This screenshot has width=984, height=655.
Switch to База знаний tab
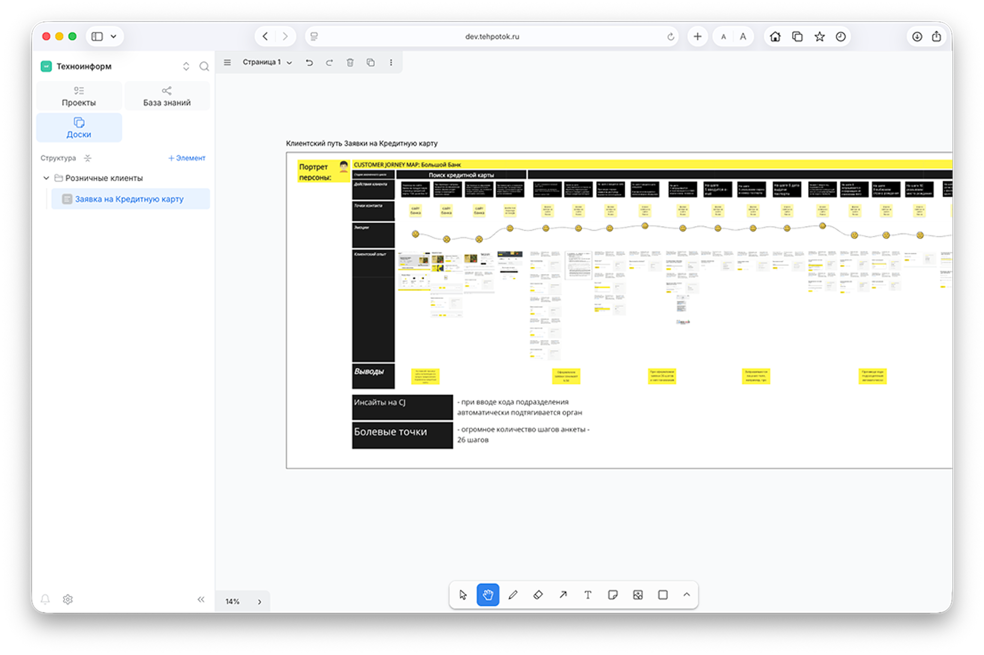(x=167, y=96)
